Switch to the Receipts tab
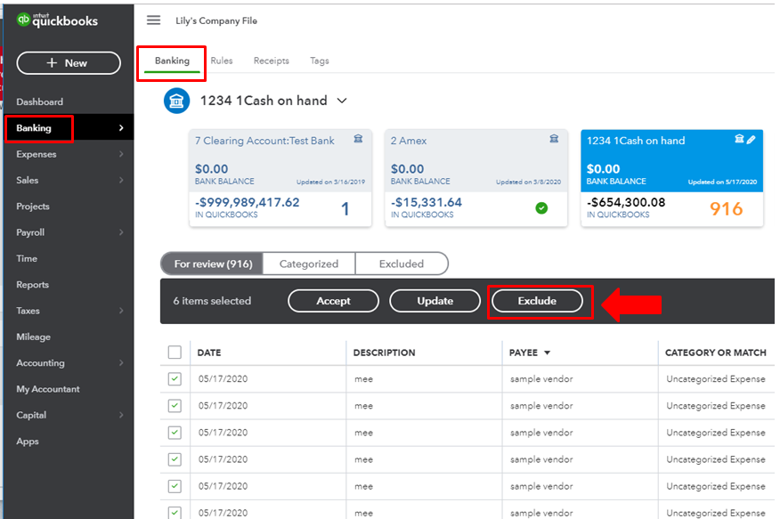 (x=271, y=61)
